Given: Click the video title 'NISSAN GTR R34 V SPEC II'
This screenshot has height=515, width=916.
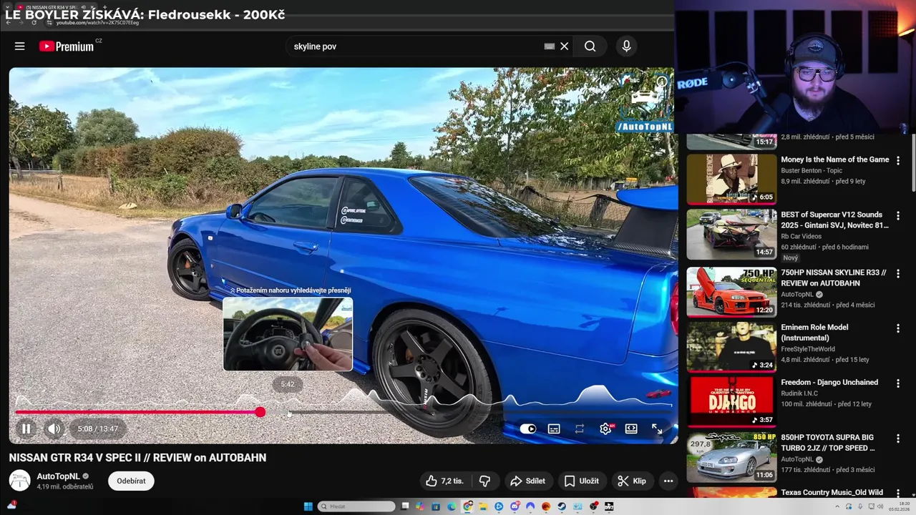Looking at the screenshot, I should pos(137,458).
